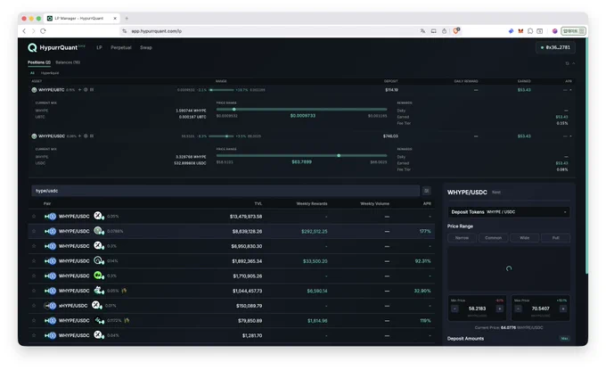Open the Deposit Tokens dropdown
Viewport: 606px width, 370px height.
click(x=509, y=212)
